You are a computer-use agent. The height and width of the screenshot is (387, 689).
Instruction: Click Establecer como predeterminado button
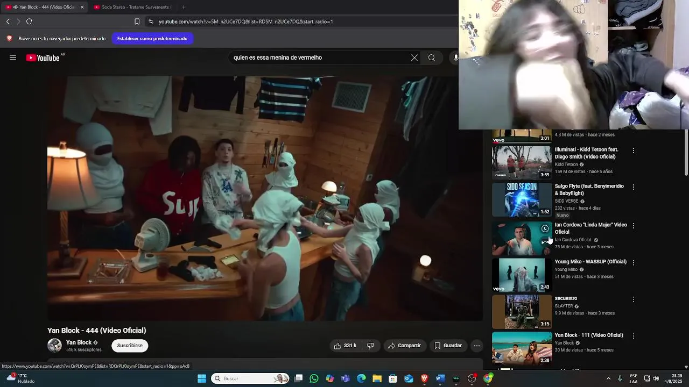[152, 39]
